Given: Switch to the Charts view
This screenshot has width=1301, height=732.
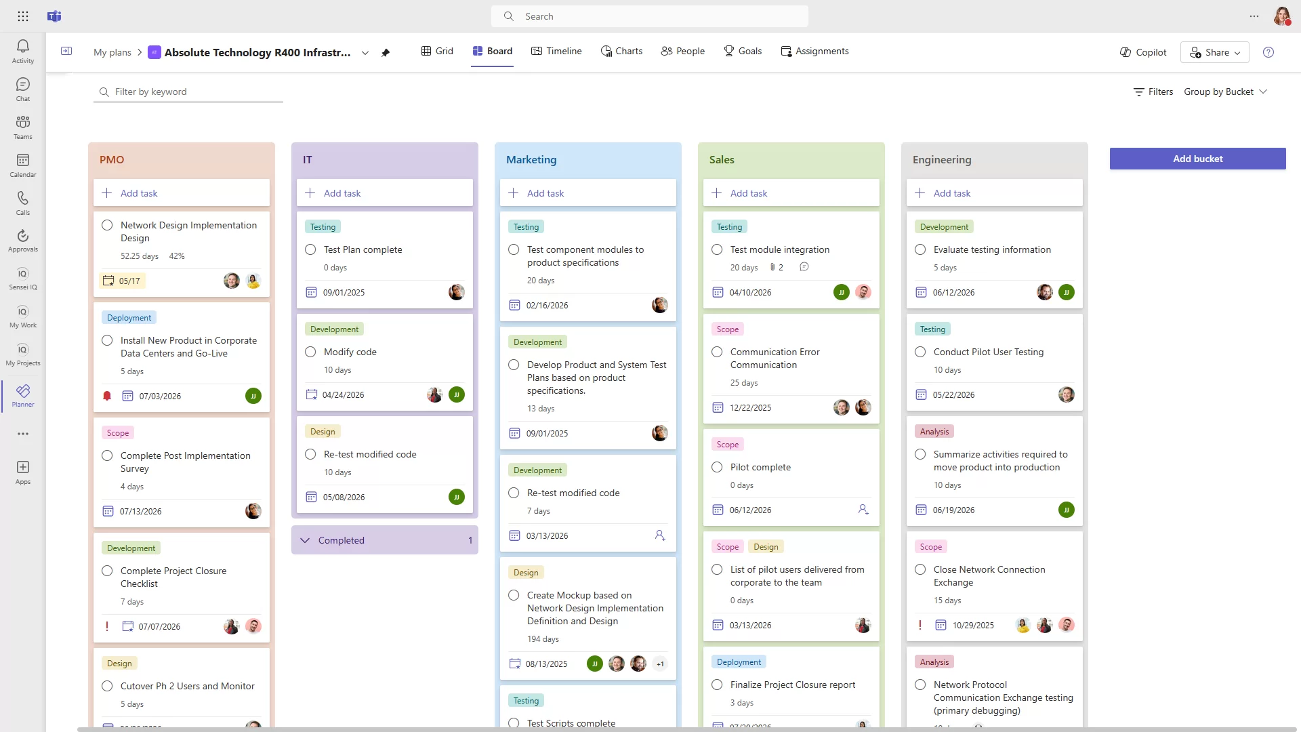Looking at the screenshot, I should point(621,51).
